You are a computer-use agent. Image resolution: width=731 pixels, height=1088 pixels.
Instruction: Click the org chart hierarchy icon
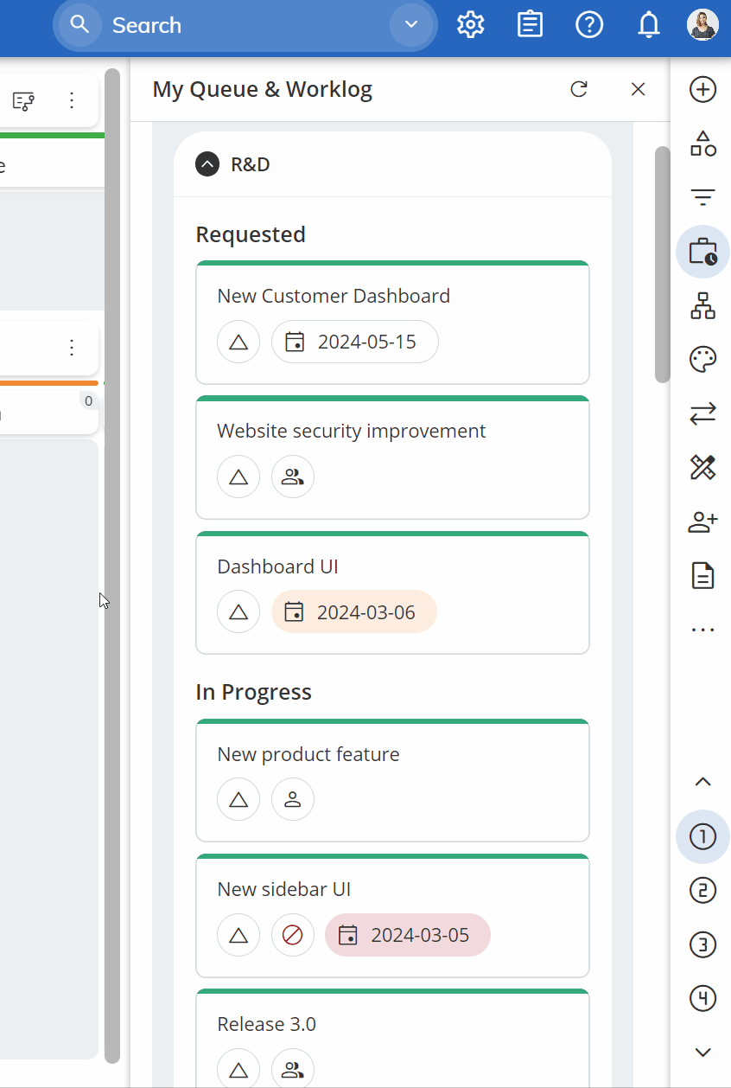pos(702,305)
